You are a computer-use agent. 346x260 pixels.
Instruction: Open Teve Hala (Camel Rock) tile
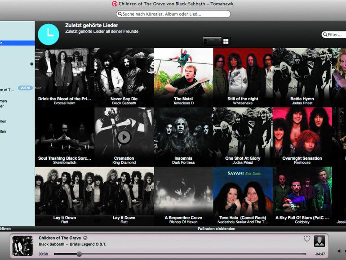pyautogui.click(x=243, y=197)
